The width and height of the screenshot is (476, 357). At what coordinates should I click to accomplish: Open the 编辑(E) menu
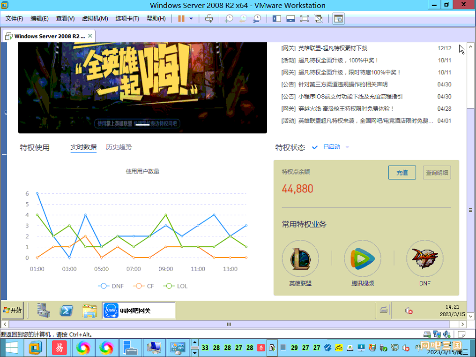tap(39, 19)
